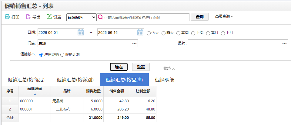Switch to 促销汇总(按商品) tab
The width and height of the screenshot is (291, 125).
point(26,80)
